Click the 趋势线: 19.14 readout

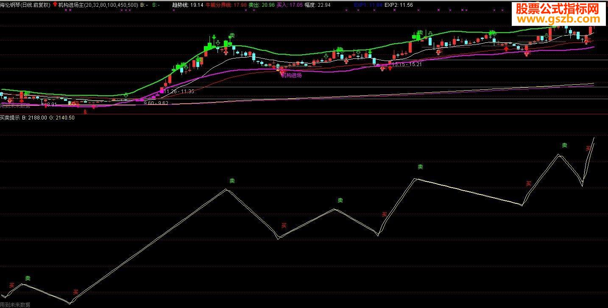pos(188,5)
